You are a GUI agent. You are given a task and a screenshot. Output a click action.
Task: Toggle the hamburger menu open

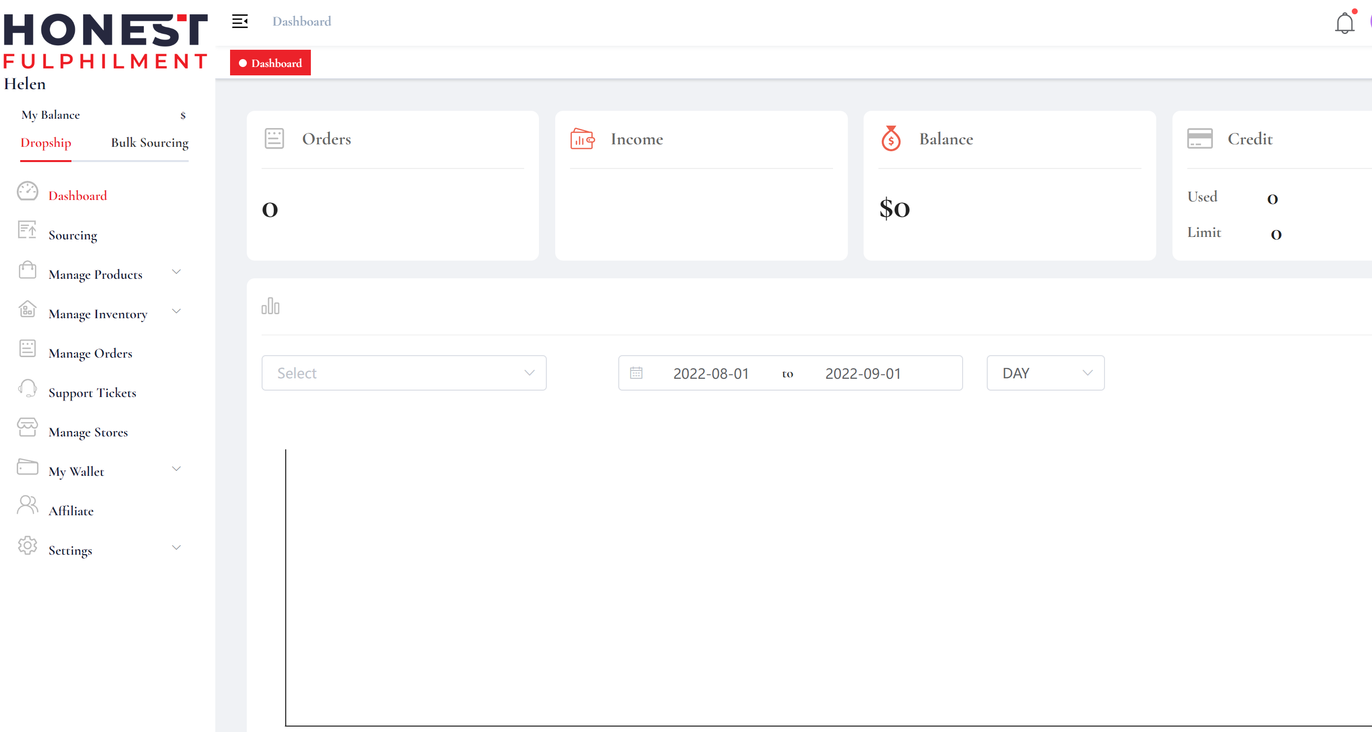pos(240,21)
